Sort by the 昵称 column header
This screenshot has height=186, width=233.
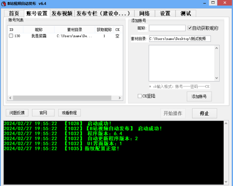tap(39, 30)
